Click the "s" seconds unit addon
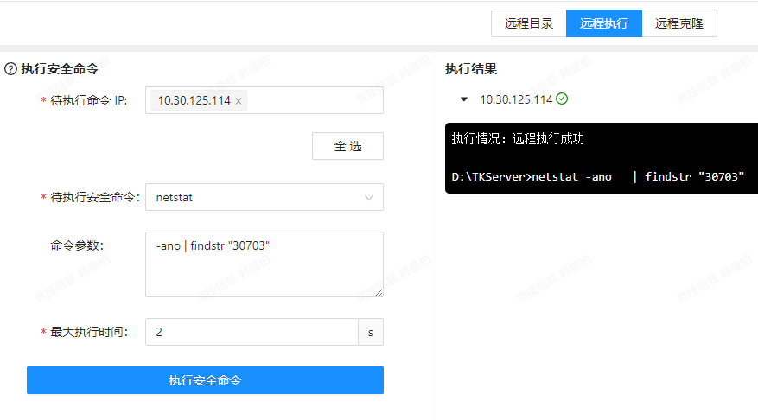 coord(371,332)
